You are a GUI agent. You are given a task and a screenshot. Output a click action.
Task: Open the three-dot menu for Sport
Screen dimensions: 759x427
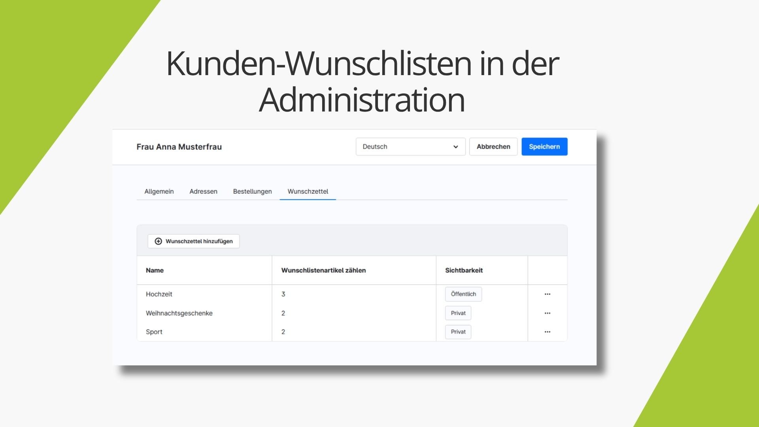(548, 332)
